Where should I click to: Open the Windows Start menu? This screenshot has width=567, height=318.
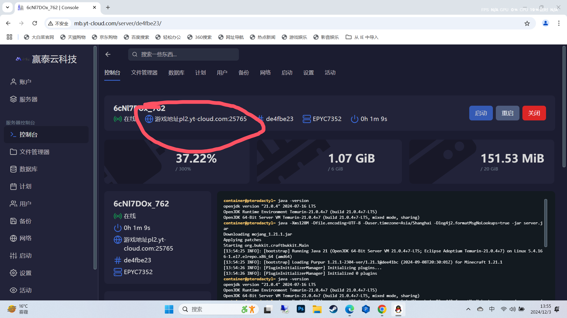(x=169, y=309)
